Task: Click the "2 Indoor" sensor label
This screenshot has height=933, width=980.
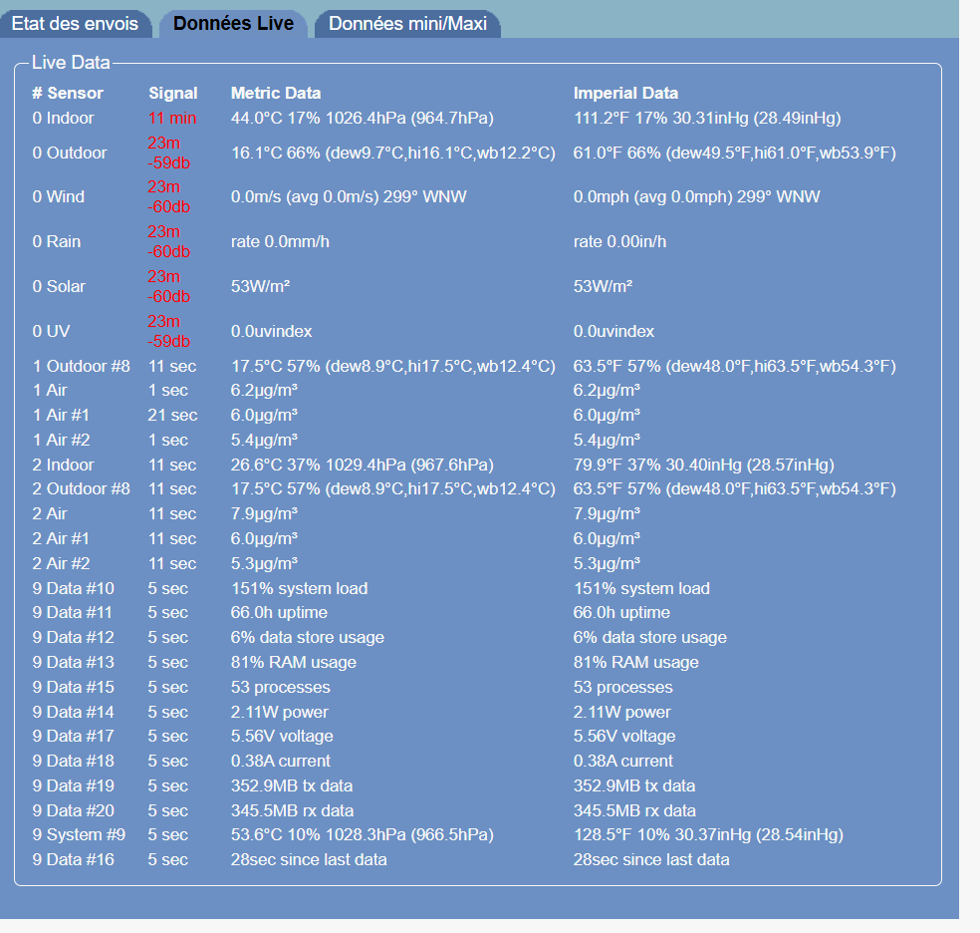Action: [63, 466]
